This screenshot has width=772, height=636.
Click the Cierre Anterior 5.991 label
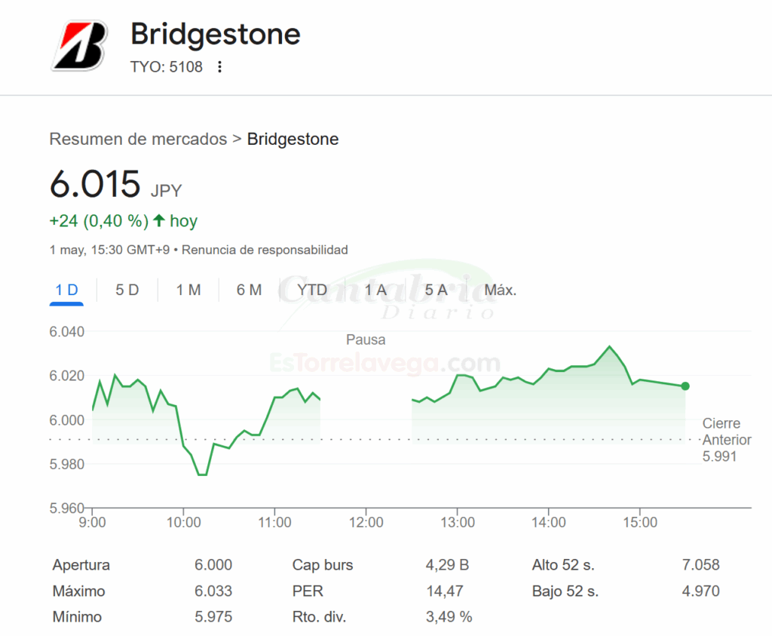pos(726,439)
